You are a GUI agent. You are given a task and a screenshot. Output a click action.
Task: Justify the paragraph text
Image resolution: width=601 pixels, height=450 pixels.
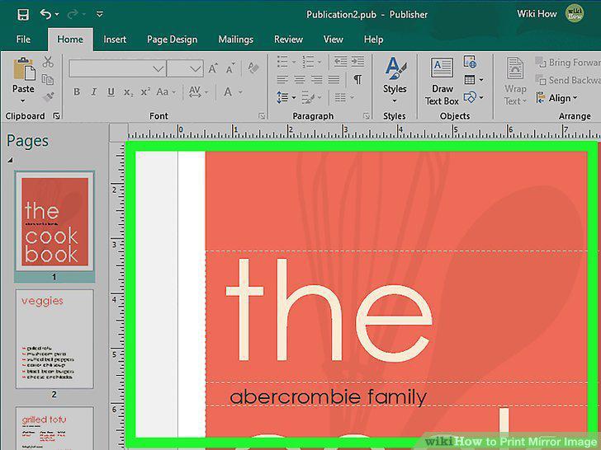(334, 80)
